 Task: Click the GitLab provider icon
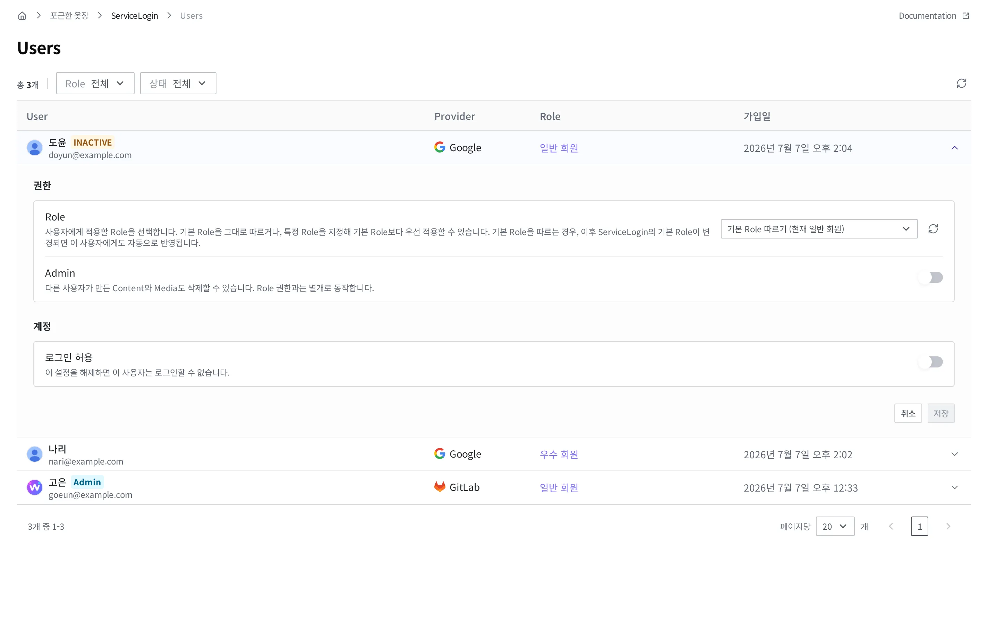[x=440, y=487]
